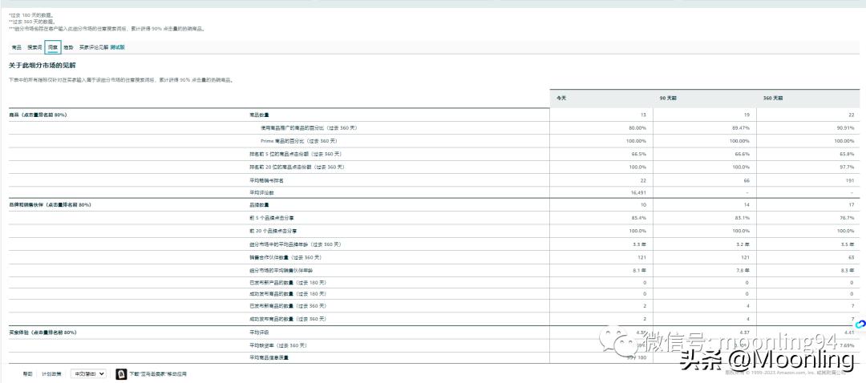
Task: Open the 商品 tab
Action: coord(17,47)
